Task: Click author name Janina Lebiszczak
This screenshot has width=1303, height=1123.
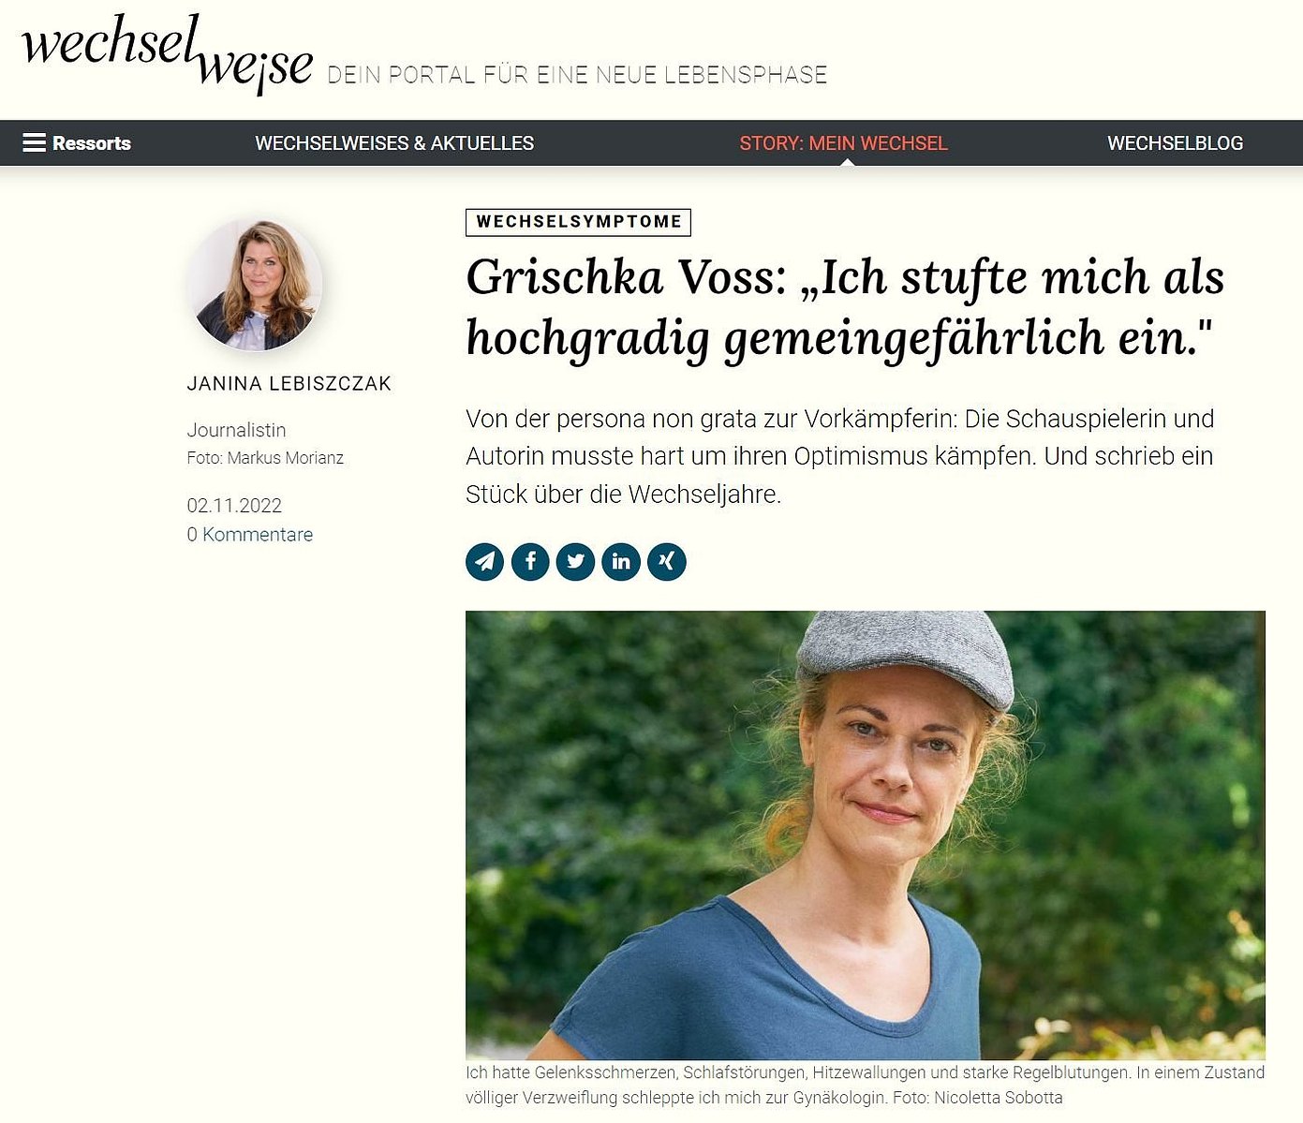Action: (289, 383)
